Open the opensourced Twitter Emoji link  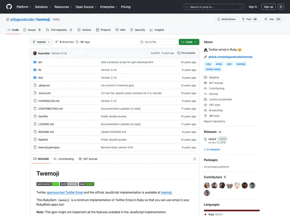pos(65,192)
